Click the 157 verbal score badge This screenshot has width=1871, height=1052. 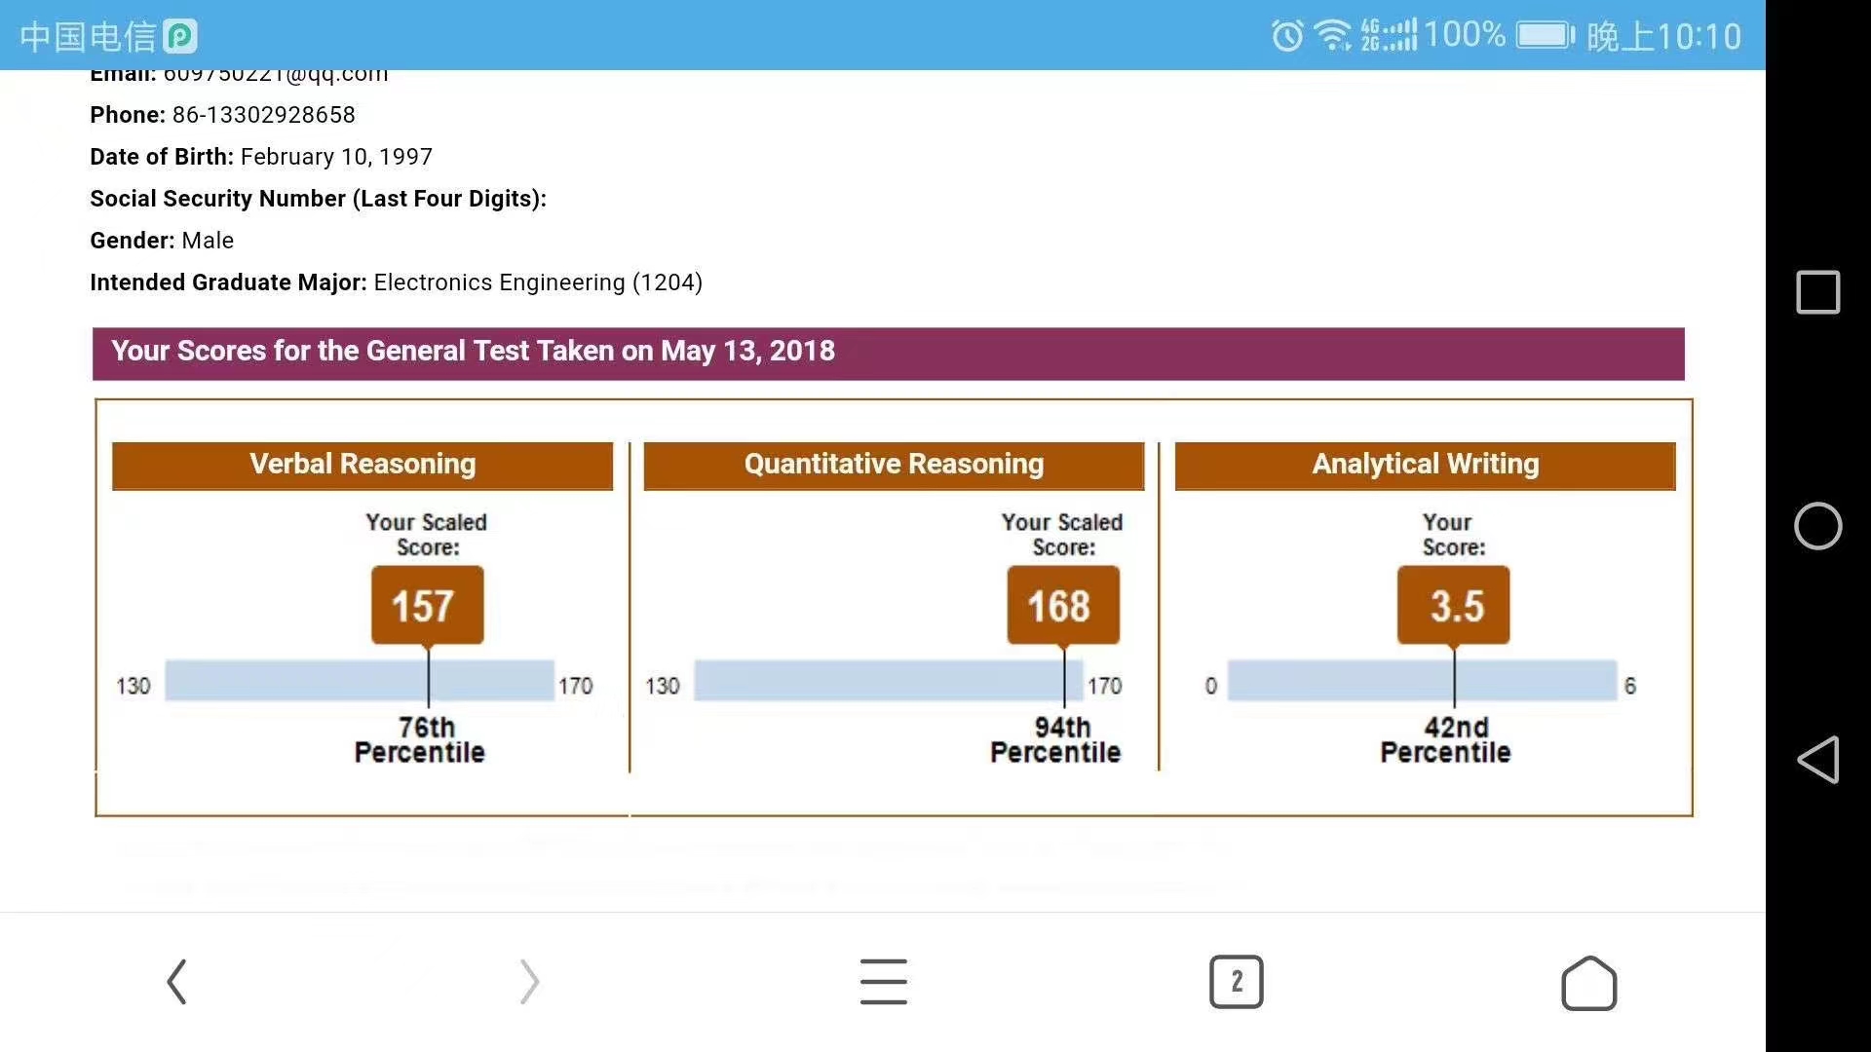[x=427, y=605]
